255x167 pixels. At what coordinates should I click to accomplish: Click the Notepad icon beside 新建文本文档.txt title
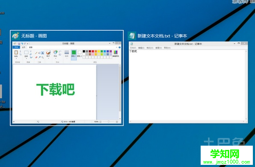point(132,36)
